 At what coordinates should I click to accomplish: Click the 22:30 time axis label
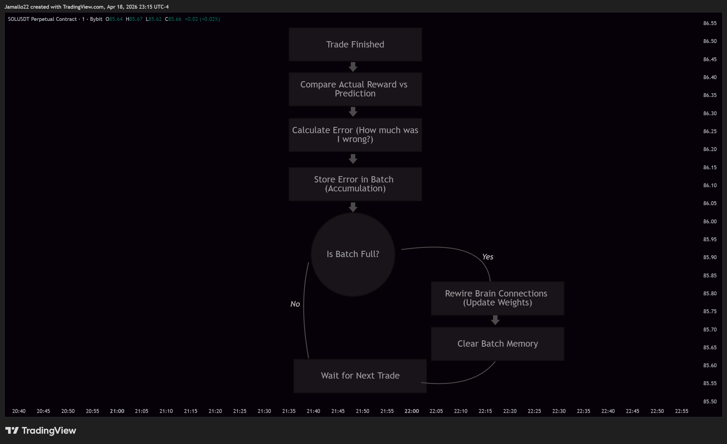point(559,411)
